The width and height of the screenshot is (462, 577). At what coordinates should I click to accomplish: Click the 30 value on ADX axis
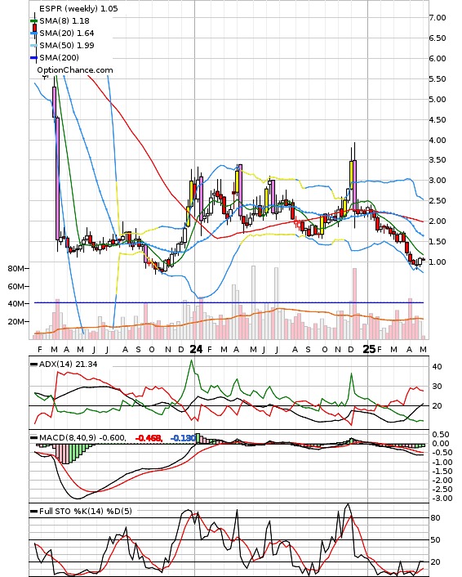coord(437,387)
